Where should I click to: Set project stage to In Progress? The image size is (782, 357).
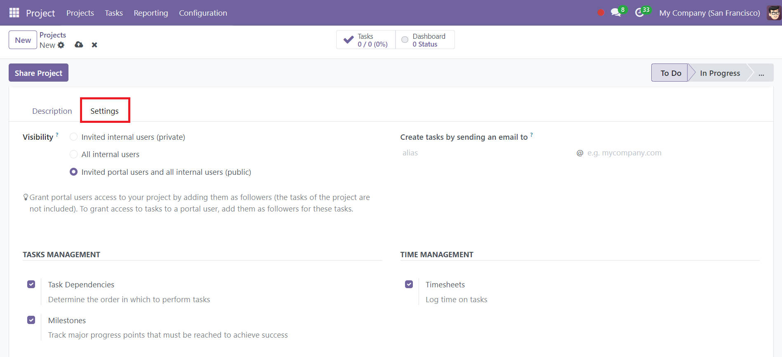[720, 73]
